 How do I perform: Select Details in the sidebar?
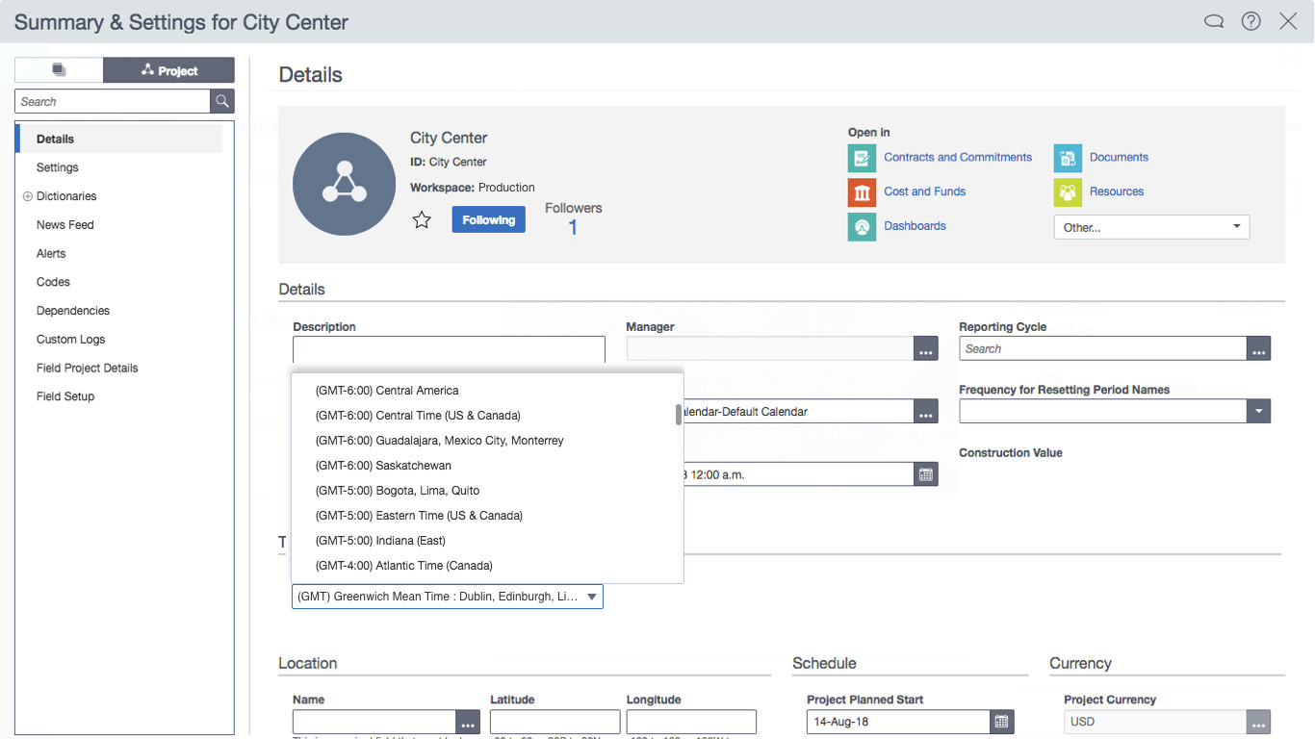pyautogui.click(x=120, y=139)
